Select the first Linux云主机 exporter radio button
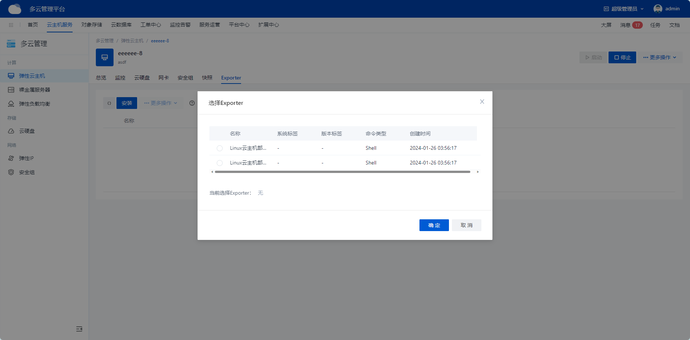Image resolution: width=690 pixels, height=340 pixels. coord(220,148)
